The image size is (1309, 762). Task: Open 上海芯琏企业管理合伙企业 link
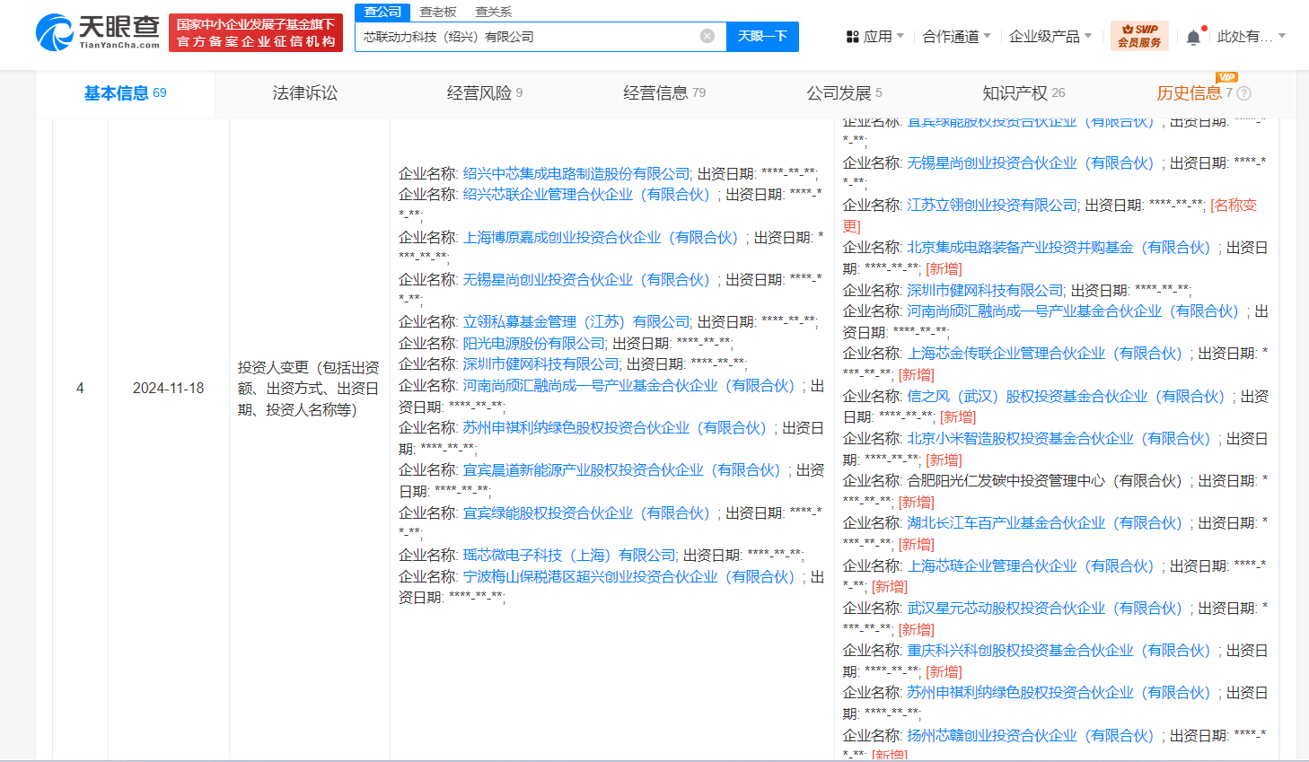coord(1034,566)
